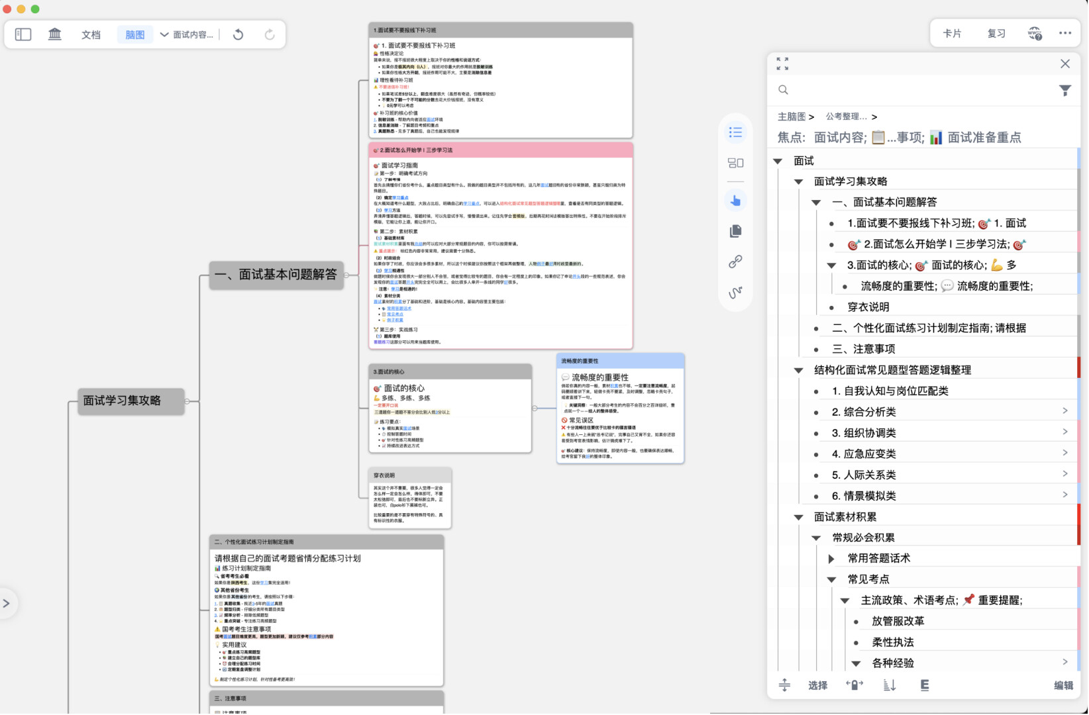
Task: Click the pink color bar beside 2.面试怎么开始学
Action: point(1078,244)
